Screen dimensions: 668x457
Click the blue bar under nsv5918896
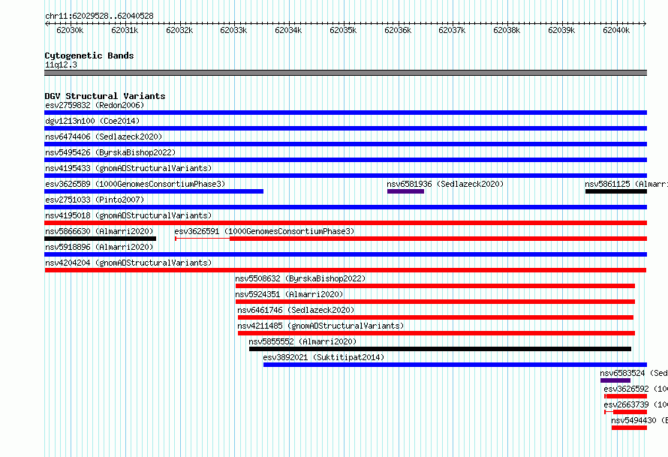[x=345, y=254]
